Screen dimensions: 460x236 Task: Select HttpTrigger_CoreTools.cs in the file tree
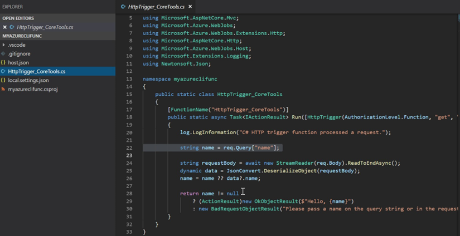(x=36, y=71)
